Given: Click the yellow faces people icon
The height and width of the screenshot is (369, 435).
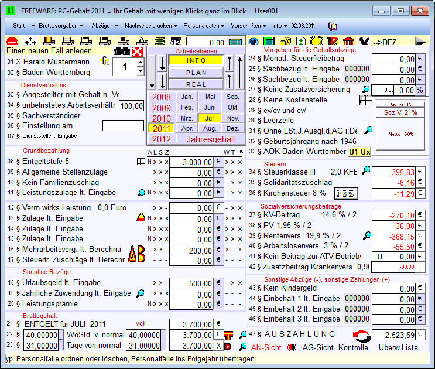Looking at the screenshot, I should pos(285,42).
